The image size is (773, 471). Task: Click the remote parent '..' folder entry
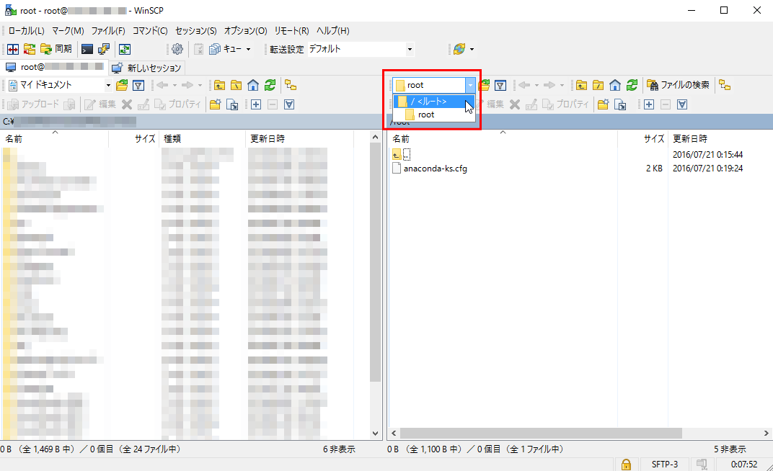(402, 155)
